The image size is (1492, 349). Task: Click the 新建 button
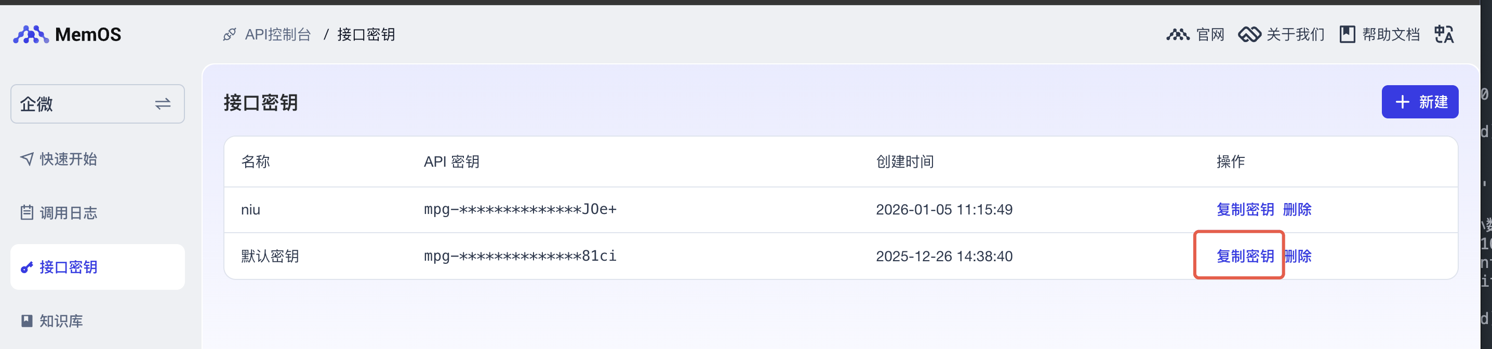tap(1420, 102)
